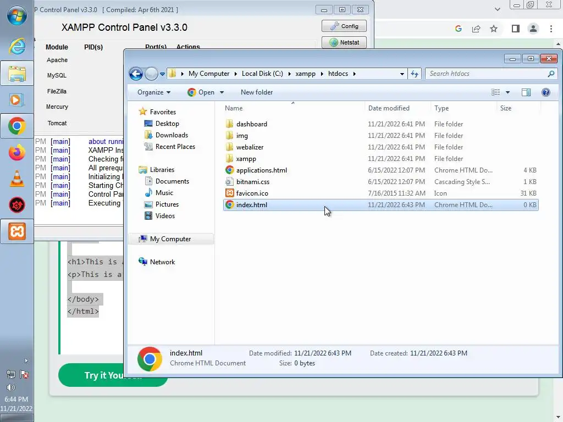Image resolution: width=563 pixels, height=422 pixels.
Task: Expand the address bar history dropdown
Action: tap(402, 74)
